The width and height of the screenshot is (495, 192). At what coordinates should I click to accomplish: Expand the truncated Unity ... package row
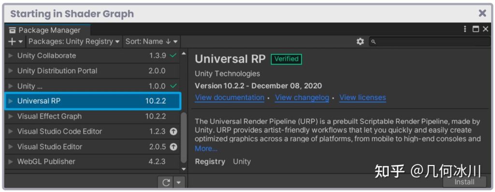click(11, 86)
